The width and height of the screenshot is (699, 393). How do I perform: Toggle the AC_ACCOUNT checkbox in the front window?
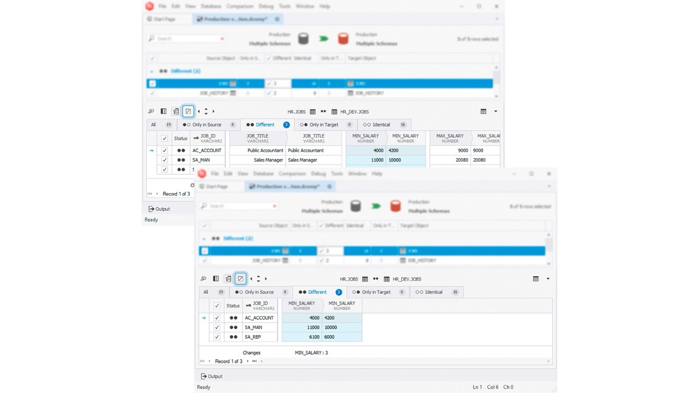217,318
